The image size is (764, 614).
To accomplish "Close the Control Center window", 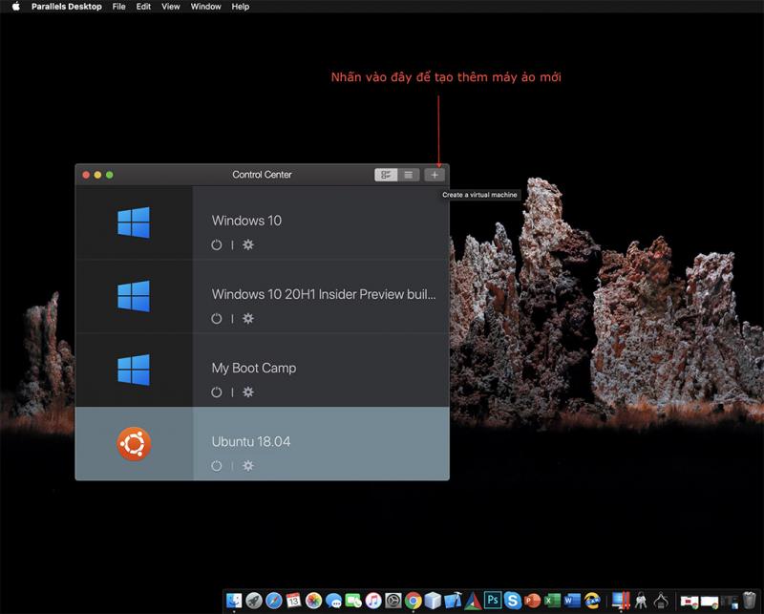I will (x=86, y=175).
